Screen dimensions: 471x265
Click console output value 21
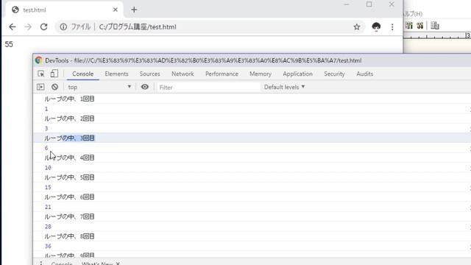coord(48,207)
